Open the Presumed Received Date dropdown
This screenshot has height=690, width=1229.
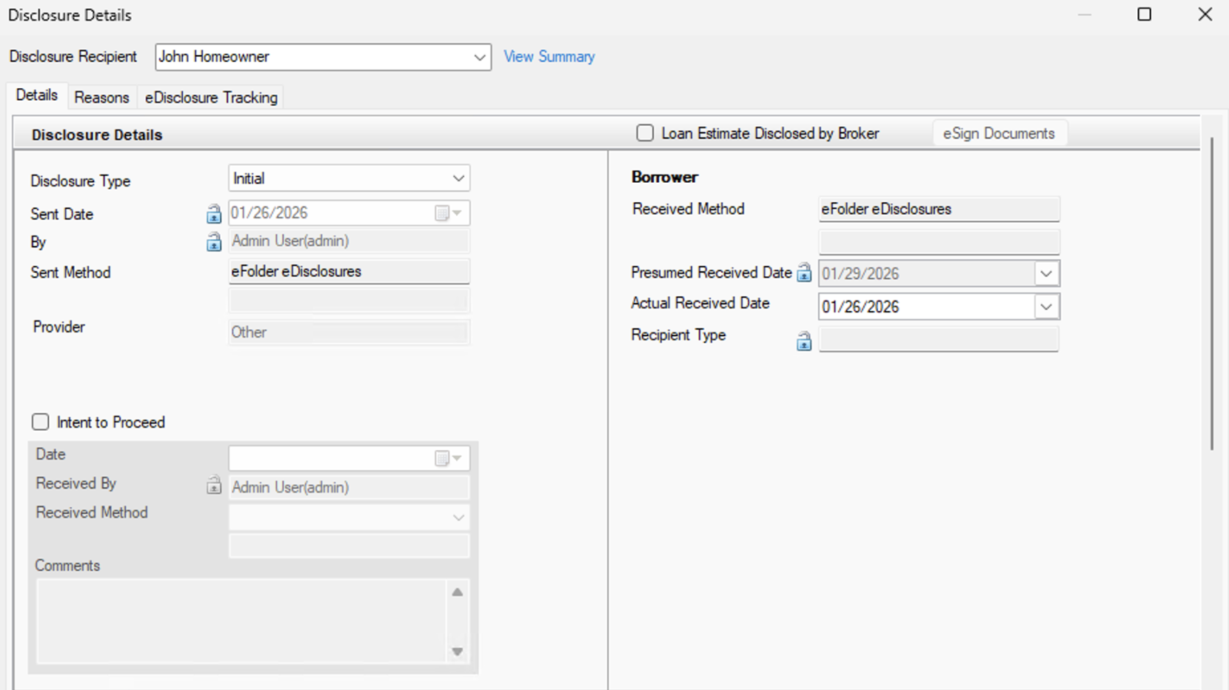click(x=1045, y=273)
